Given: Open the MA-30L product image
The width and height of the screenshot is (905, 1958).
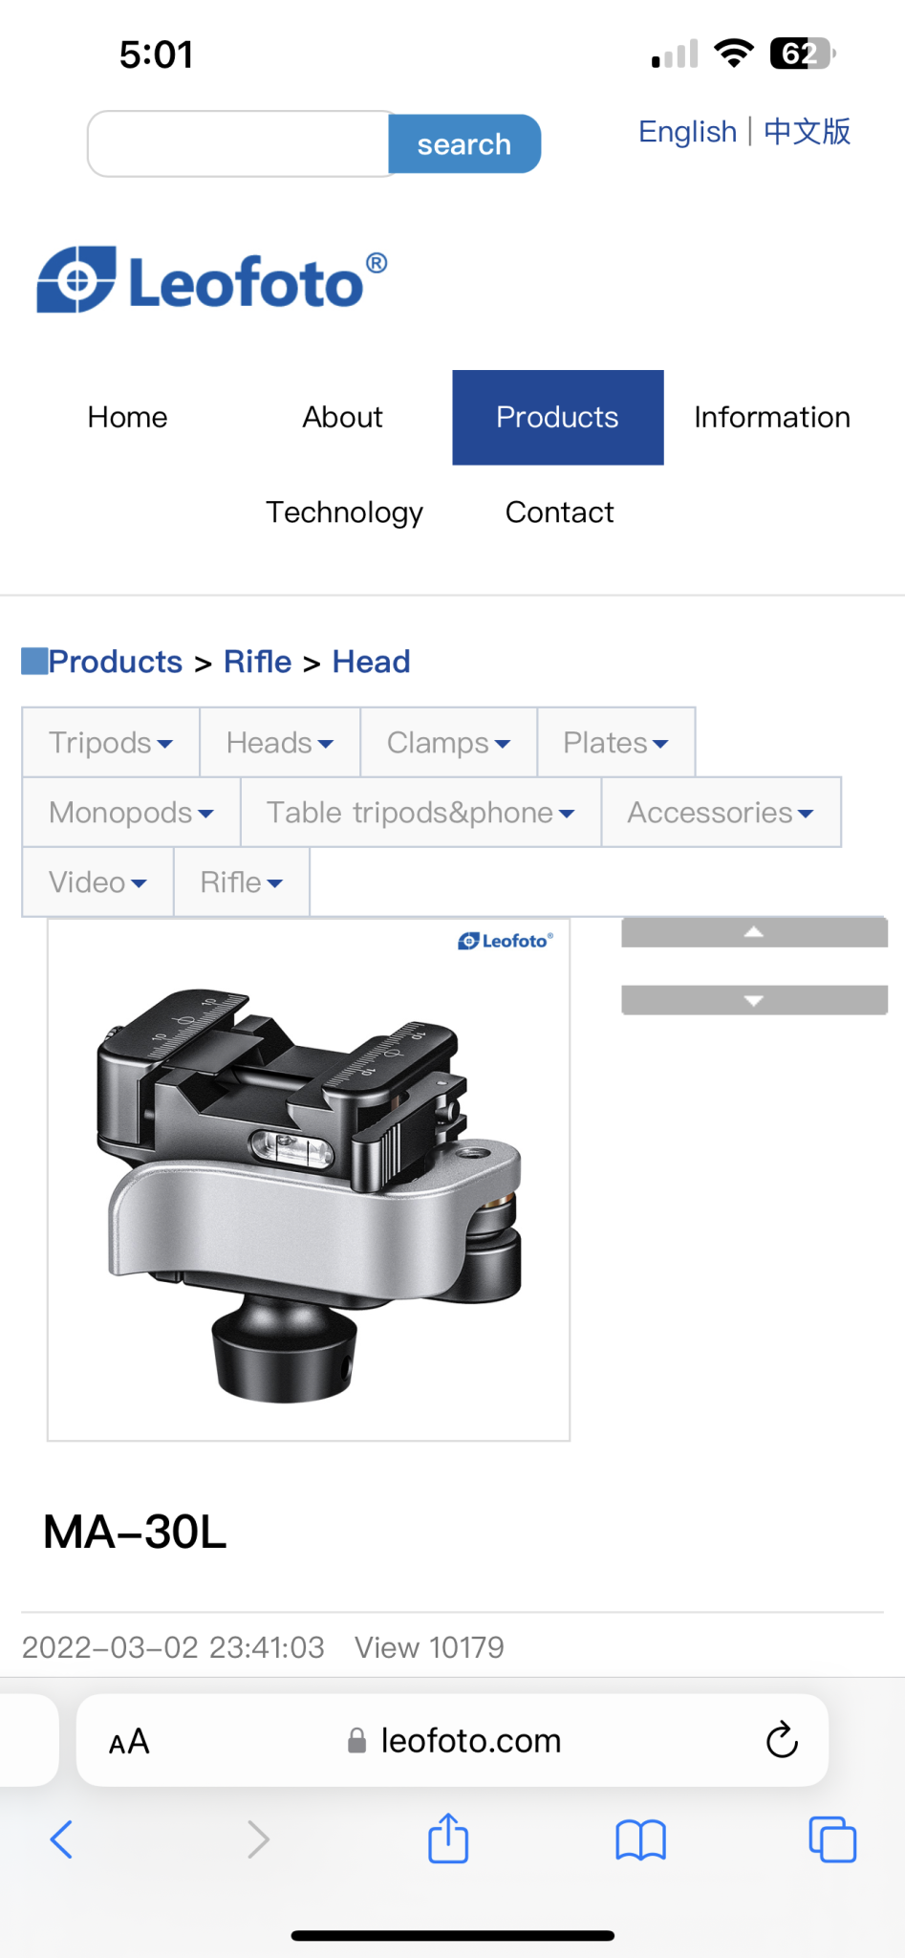Looking at the screenshot, I should pyautogui.click(x=309, y=1180).
